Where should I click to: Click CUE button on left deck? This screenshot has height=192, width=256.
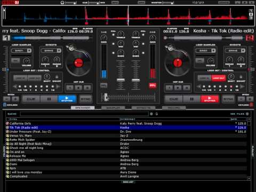point(31,99)
